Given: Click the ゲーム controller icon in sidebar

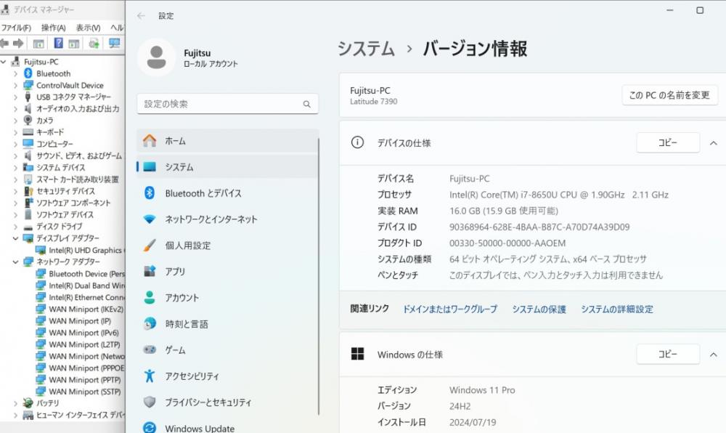Looking at the screenshot, I should click(150, 349).
